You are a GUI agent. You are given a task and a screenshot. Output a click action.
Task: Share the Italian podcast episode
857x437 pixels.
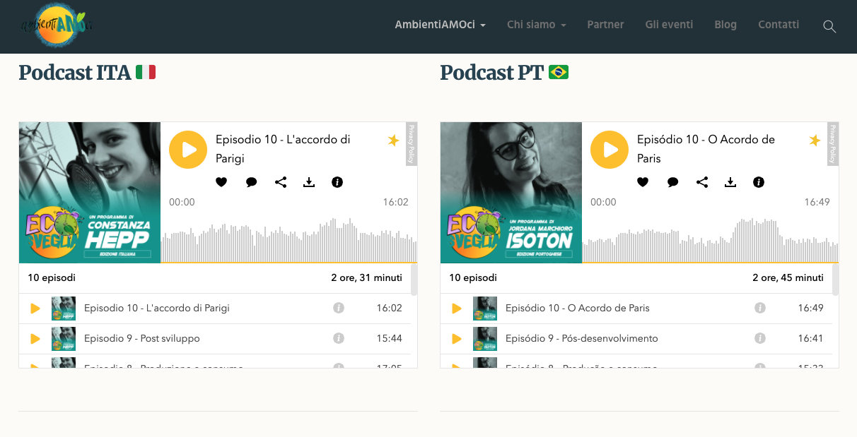click(x=281, y=182)
